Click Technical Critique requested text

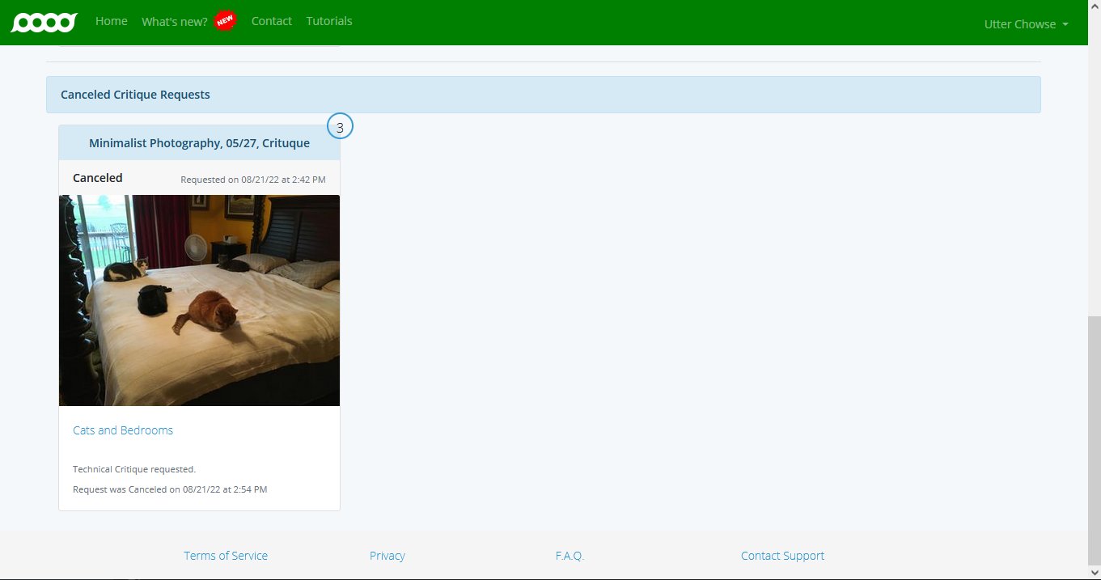134,469
